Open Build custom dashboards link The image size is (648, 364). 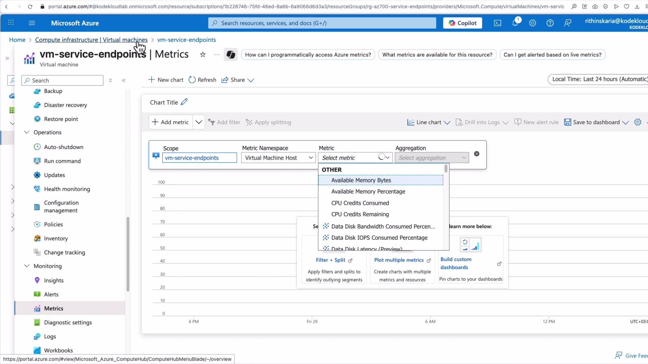(x=456, y=263)
